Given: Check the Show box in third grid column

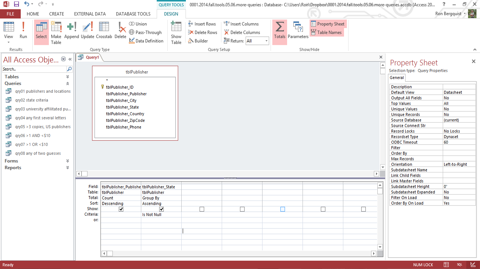Looking at the screenshot, I should click(x=202, y=209).
